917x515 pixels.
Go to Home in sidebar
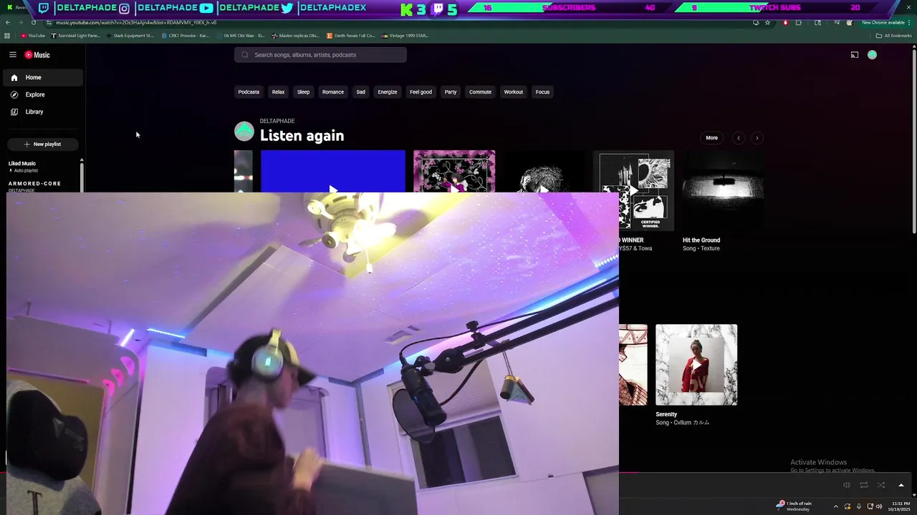[x=43, y=77]
